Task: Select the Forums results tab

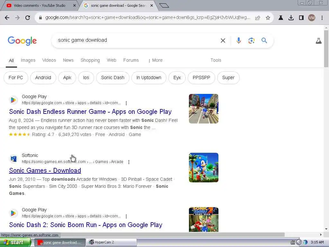Action: pyautogui.click(x=131, y=60)
